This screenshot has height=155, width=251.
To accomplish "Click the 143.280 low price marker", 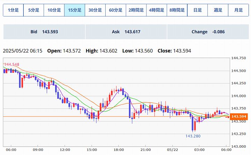I will point(193,136).
